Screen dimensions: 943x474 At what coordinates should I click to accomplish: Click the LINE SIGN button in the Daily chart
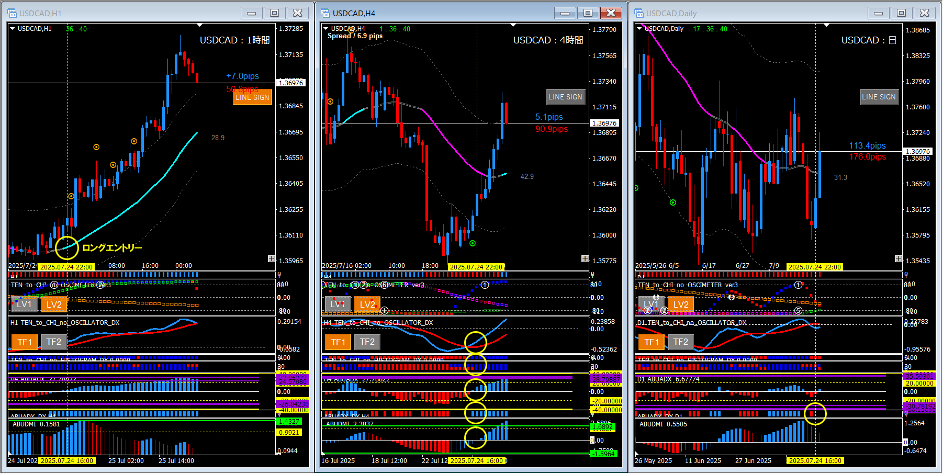pos(879,97)
